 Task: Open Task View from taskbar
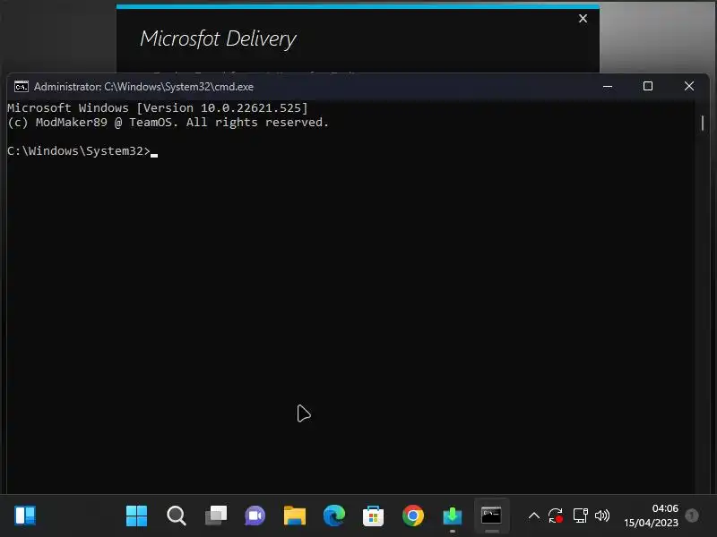pyautogui.click(x=216, y=516)
